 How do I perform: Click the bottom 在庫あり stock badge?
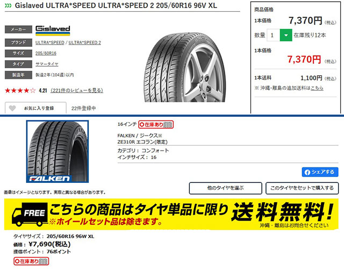point(31,261)
